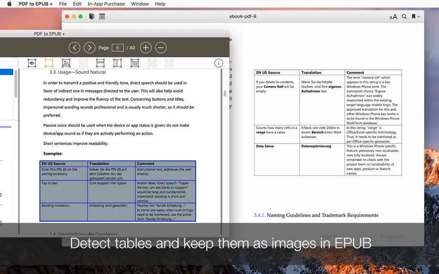Viewport: 439px width, 274px height.
Task: Go to next page with the right arrow
Action: (x=90, y=48)
